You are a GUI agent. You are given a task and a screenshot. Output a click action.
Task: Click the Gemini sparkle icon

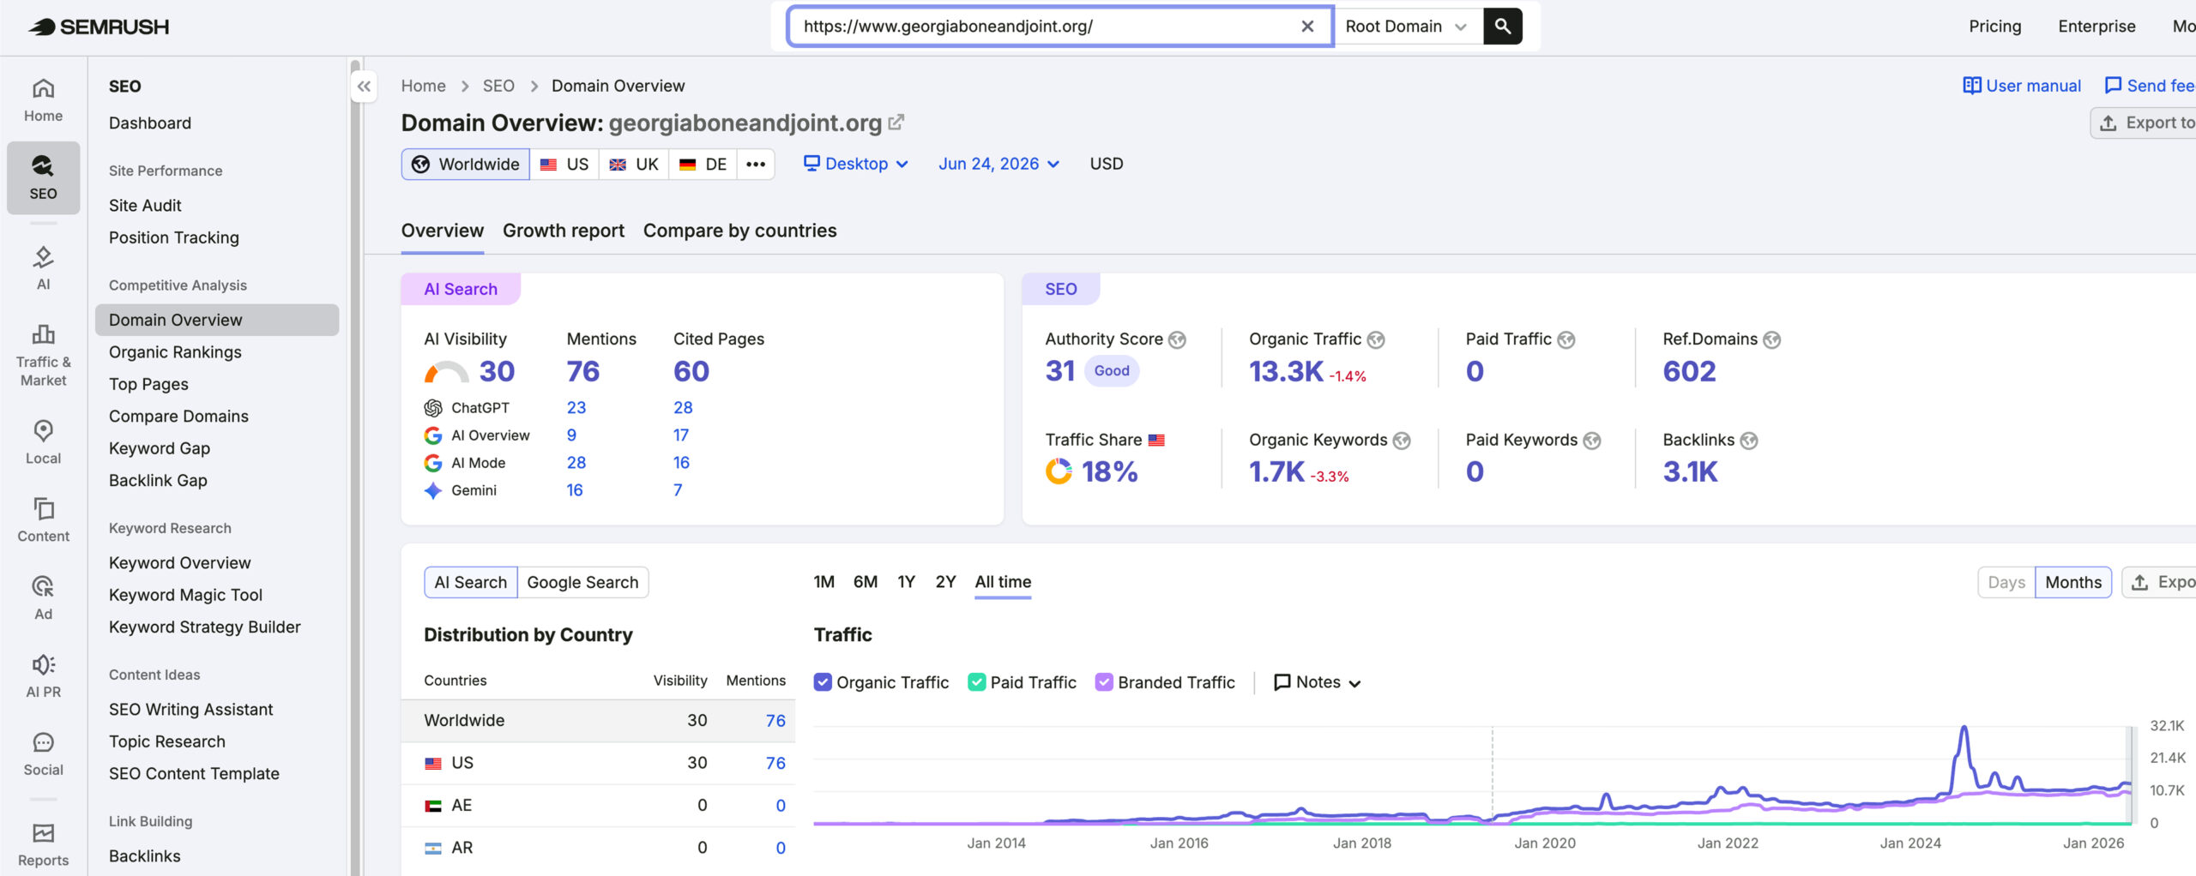click(x=433, y=490)
